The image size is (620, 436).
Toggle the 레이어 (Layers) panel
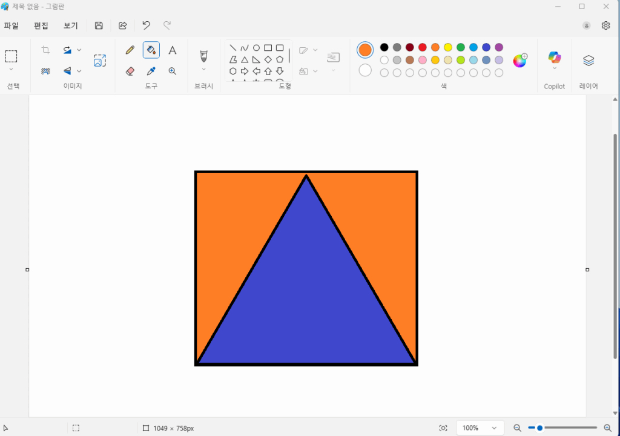coord(589,61)
